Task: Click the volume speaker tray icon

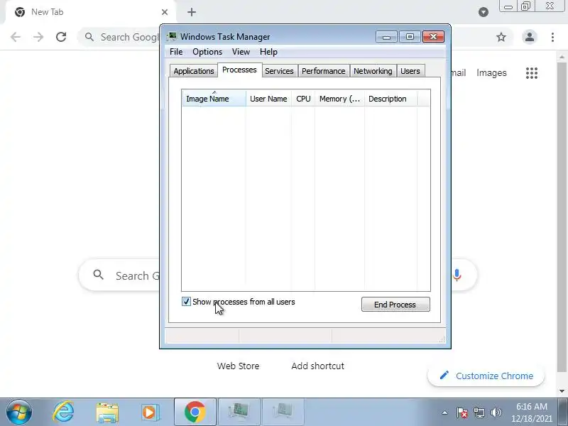Action: click(496, 413)
